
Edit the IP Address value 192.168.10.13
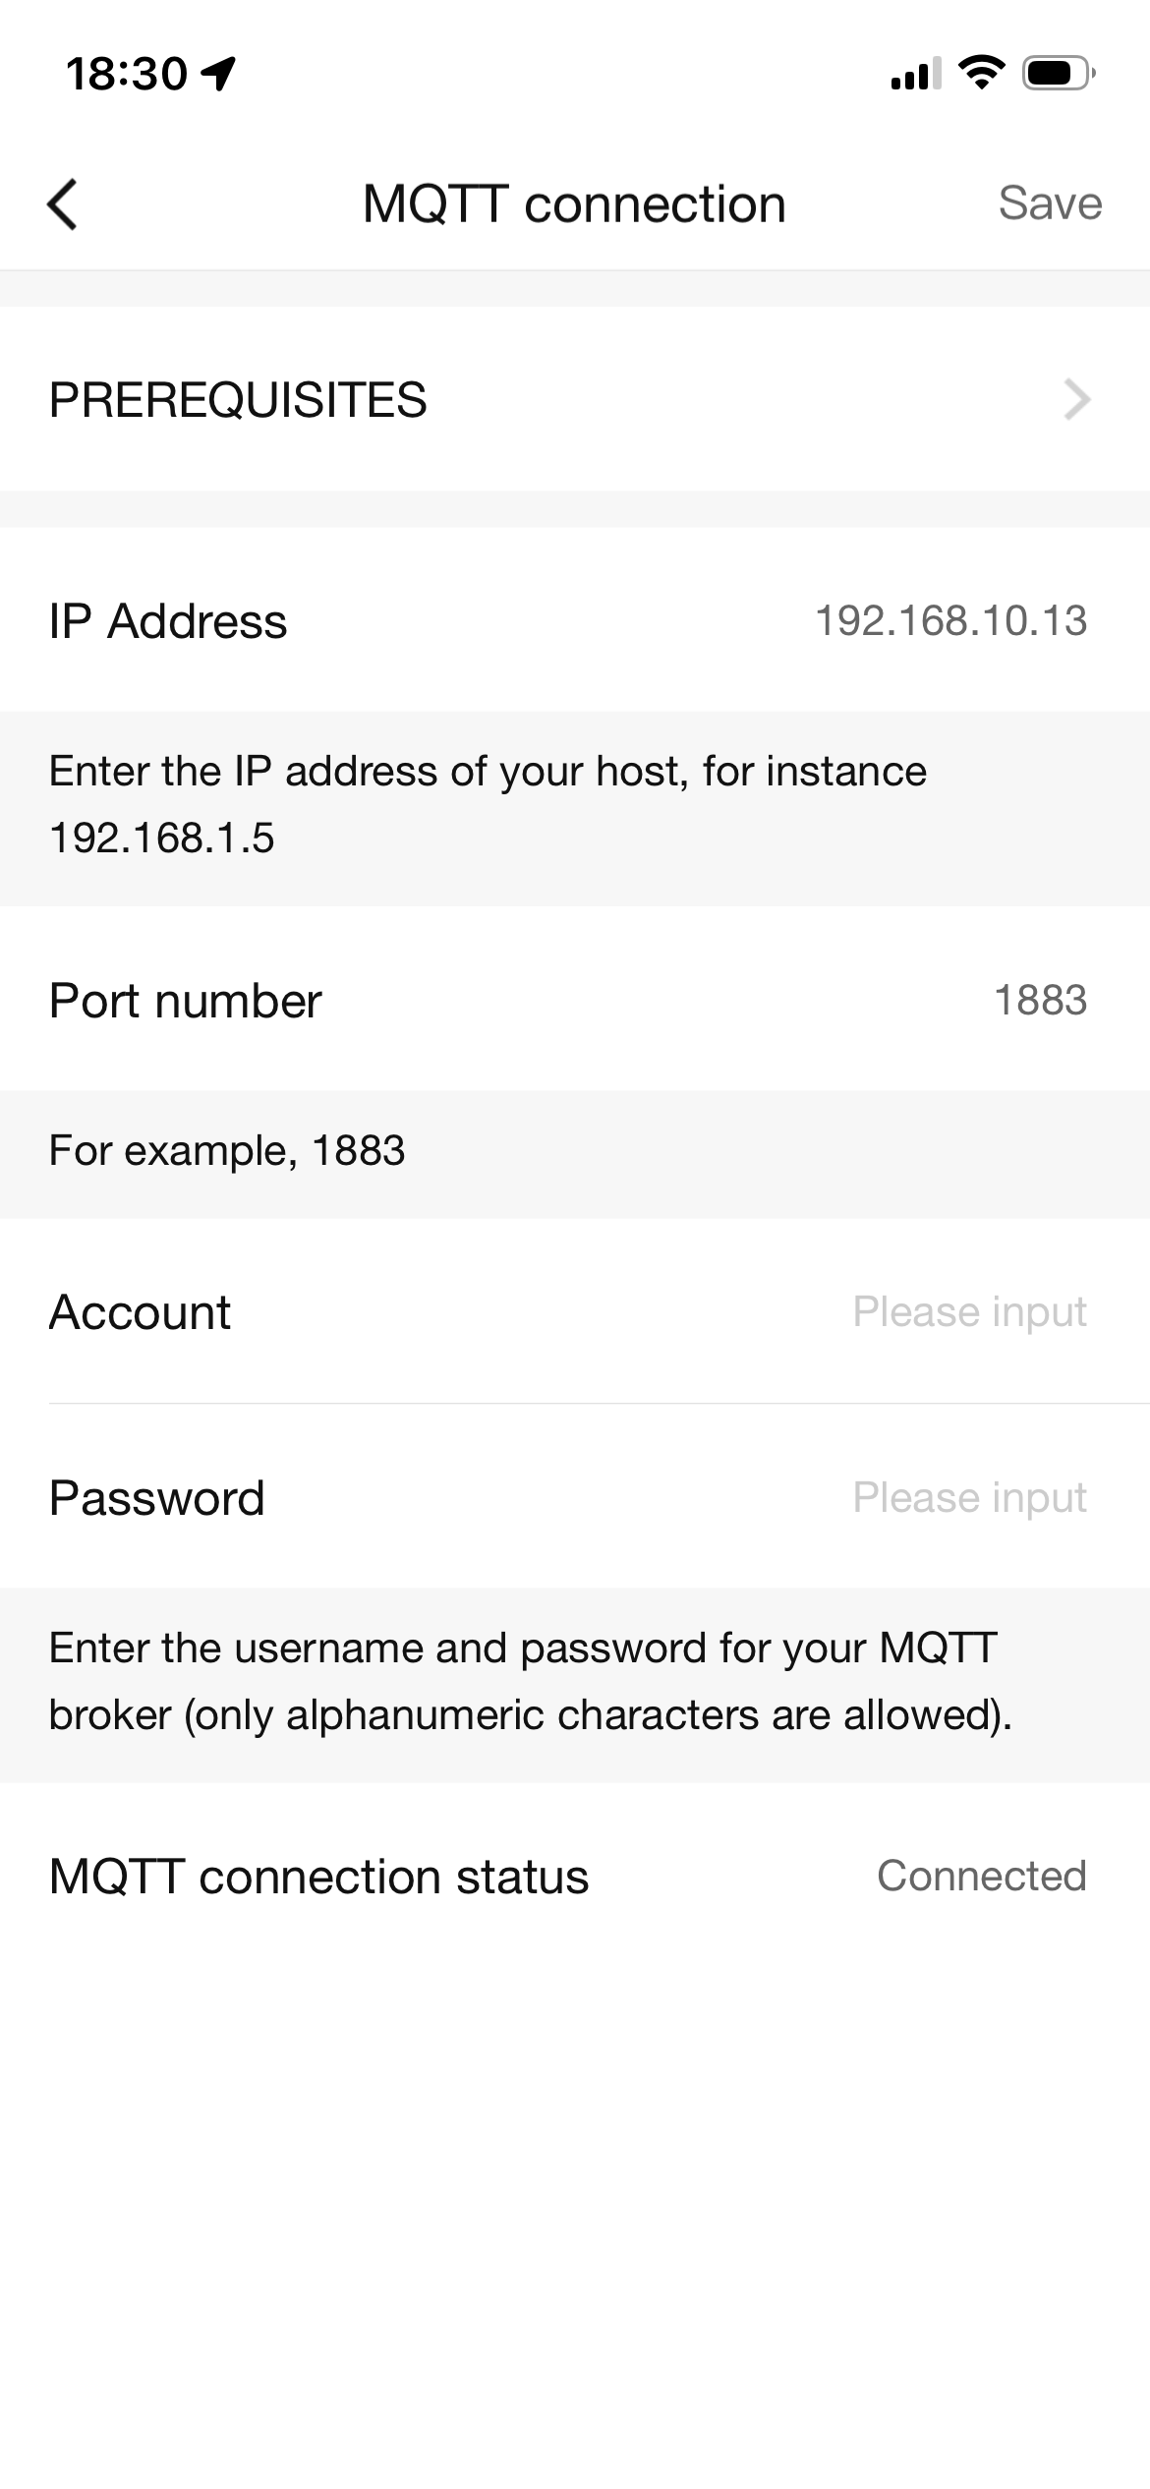[950, 620]
